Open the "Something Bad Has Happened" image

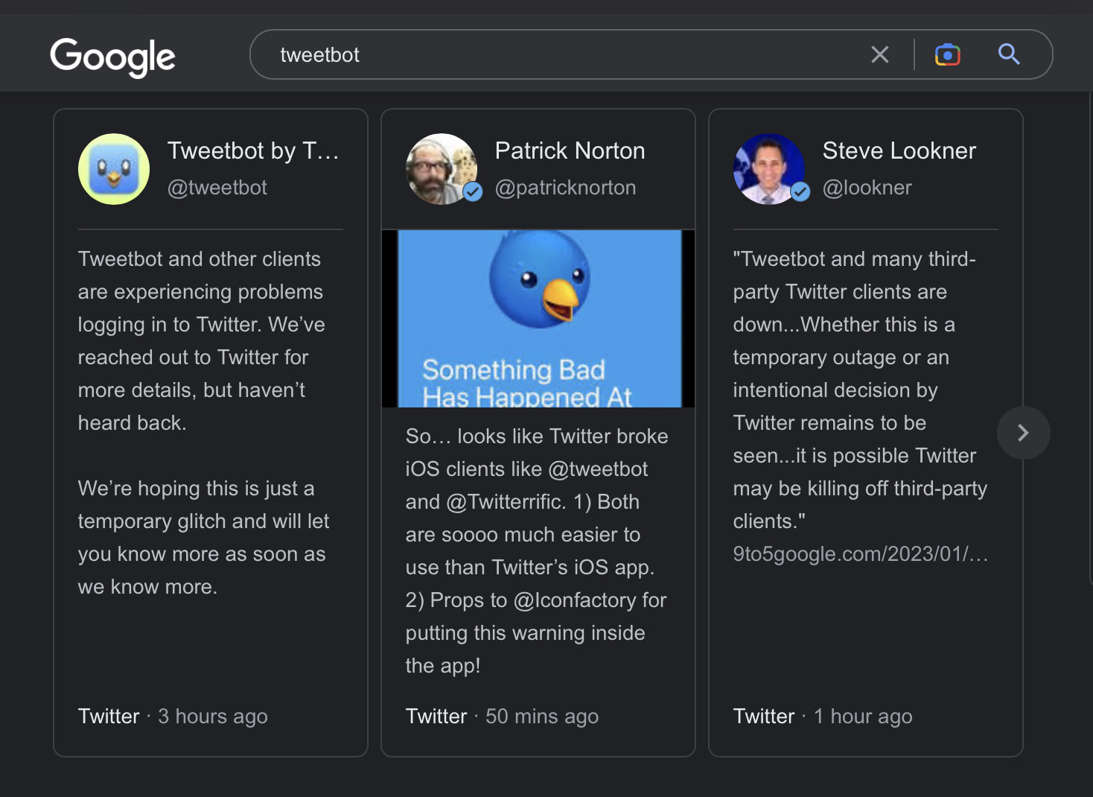coord(538,319)
